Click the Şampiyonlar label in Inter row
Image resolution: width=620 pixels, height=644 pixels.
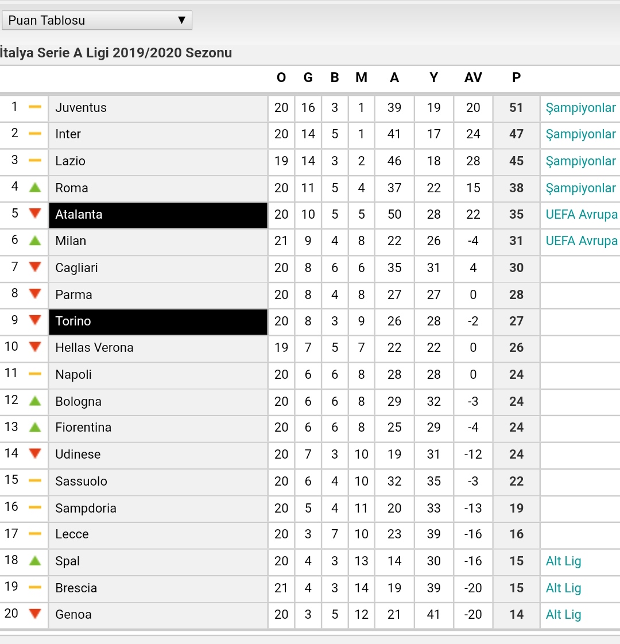click(x=580, y=134)
